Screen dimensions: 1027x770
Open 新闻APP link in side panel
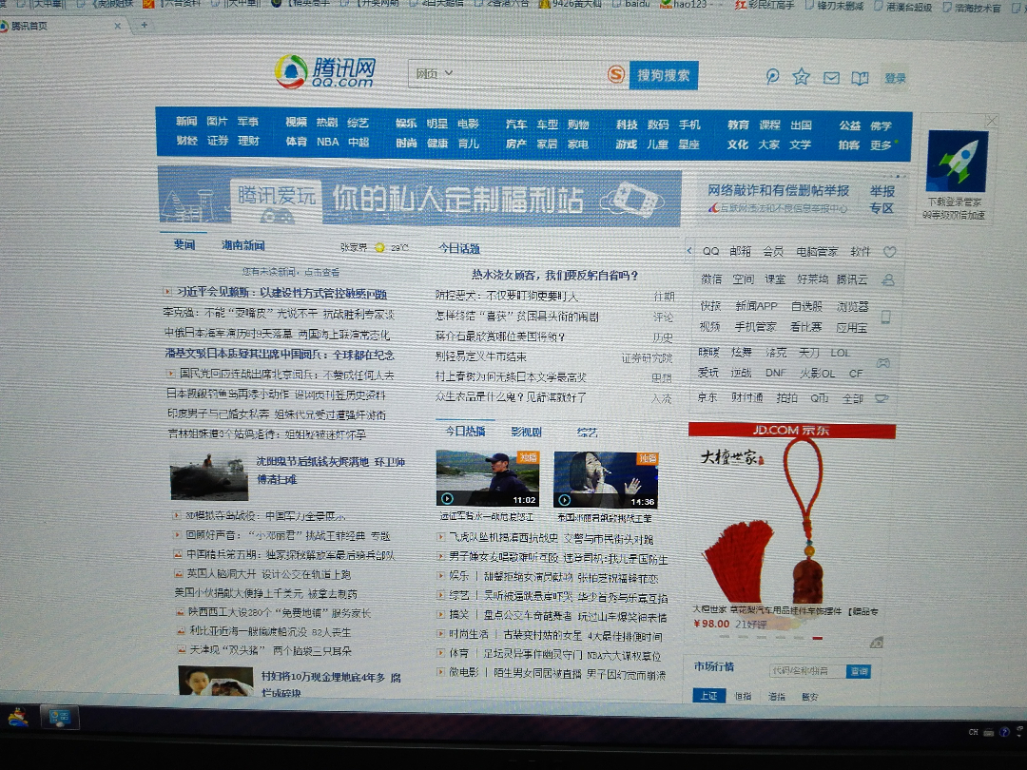coord(756,306)
